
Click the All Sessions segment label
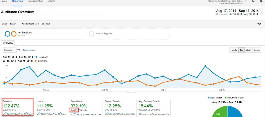tap(25, 33)
